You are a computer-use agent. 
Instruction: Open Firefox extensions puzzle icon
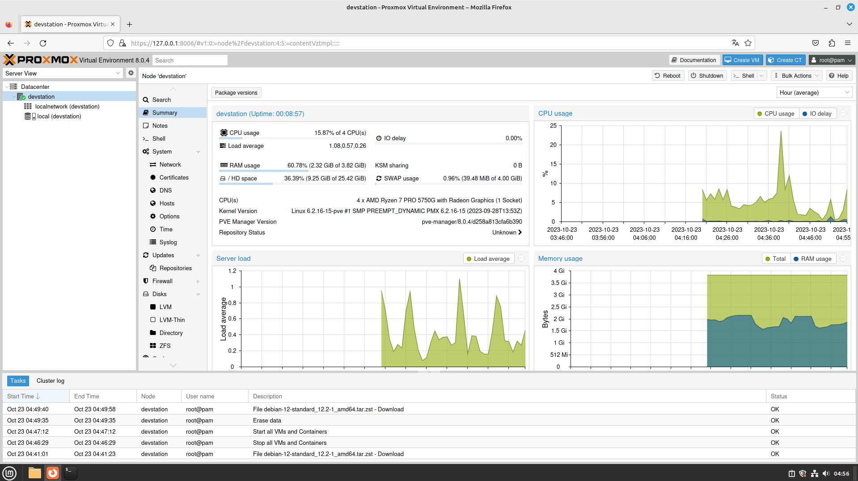pyautogui.click(x=832, y=43)
